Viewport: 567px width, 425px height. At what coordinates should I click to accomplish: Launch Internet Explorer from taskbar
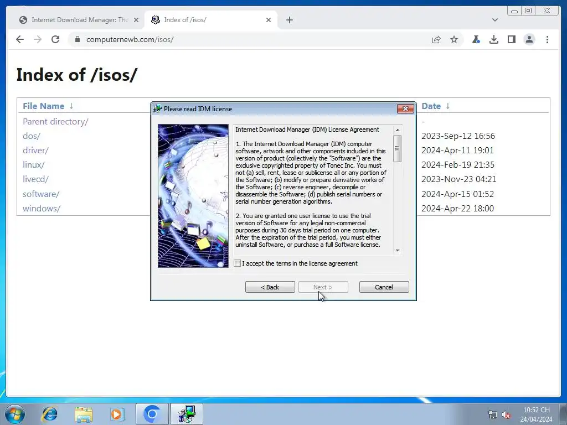[49, 414]
